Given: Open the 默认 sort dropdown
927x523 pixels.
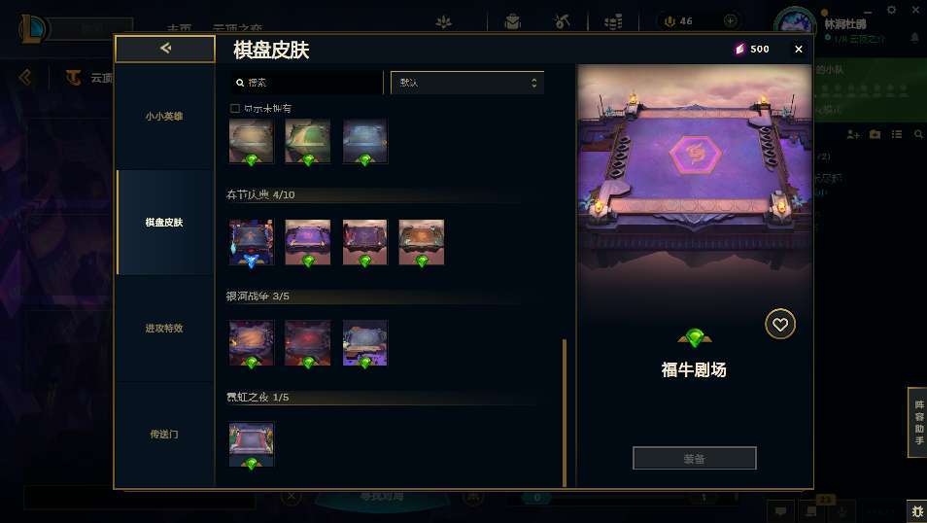Looking at the screenshot, I should click(467, 83).
